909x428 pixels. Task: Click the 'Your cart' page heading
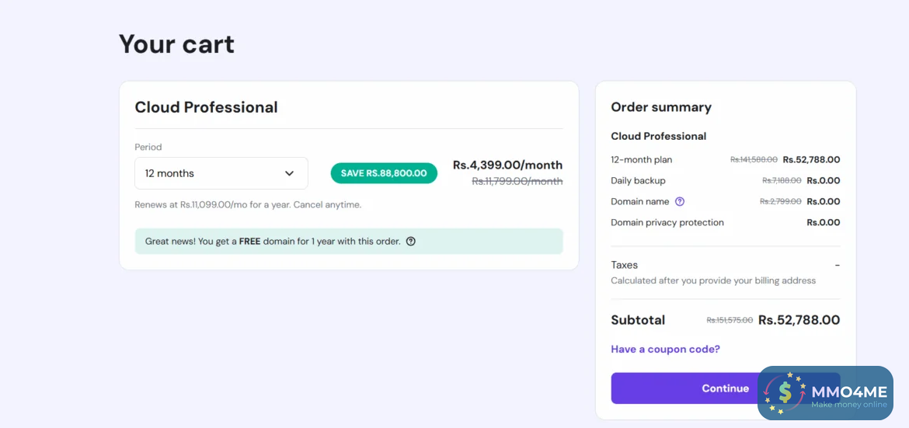(x=176, y=44)
